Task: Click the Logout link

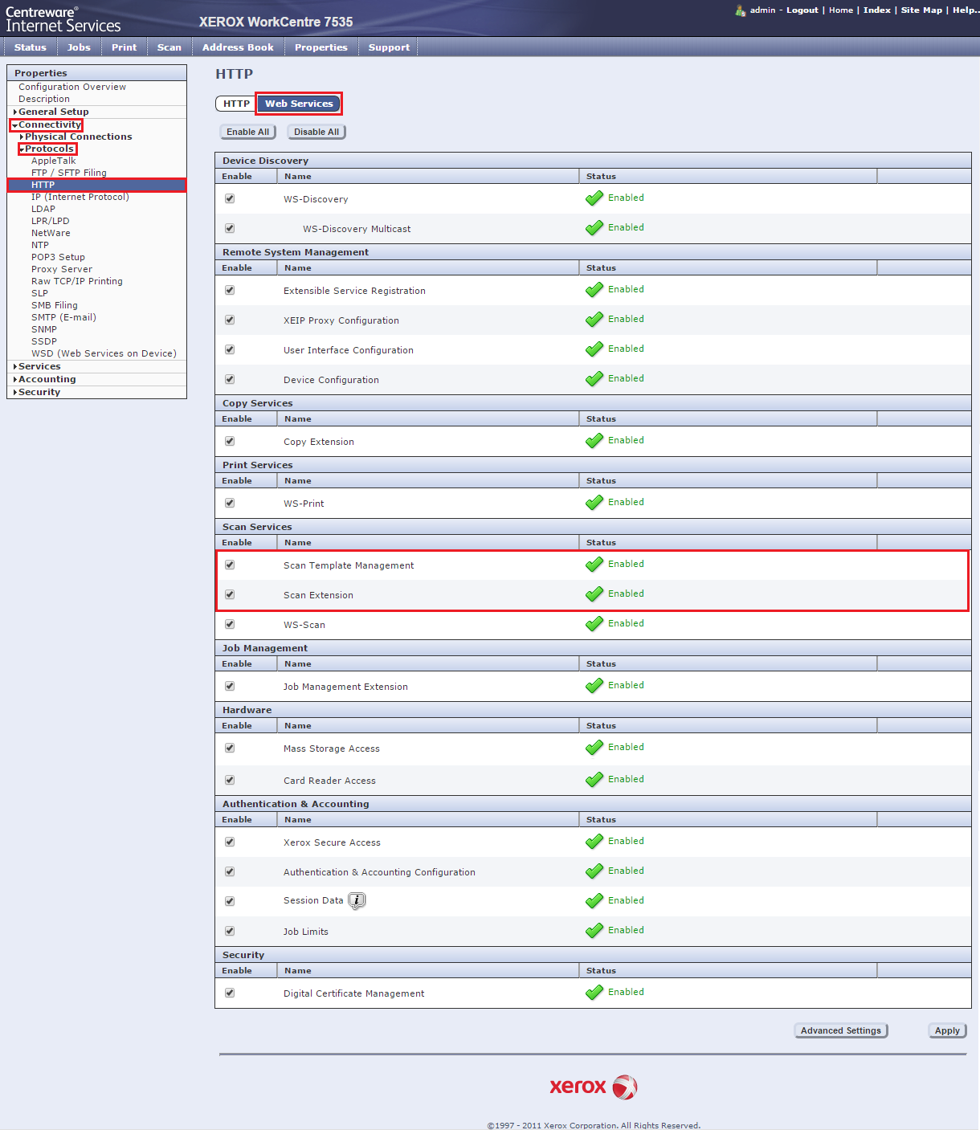Action: click(x=802, y=10)
